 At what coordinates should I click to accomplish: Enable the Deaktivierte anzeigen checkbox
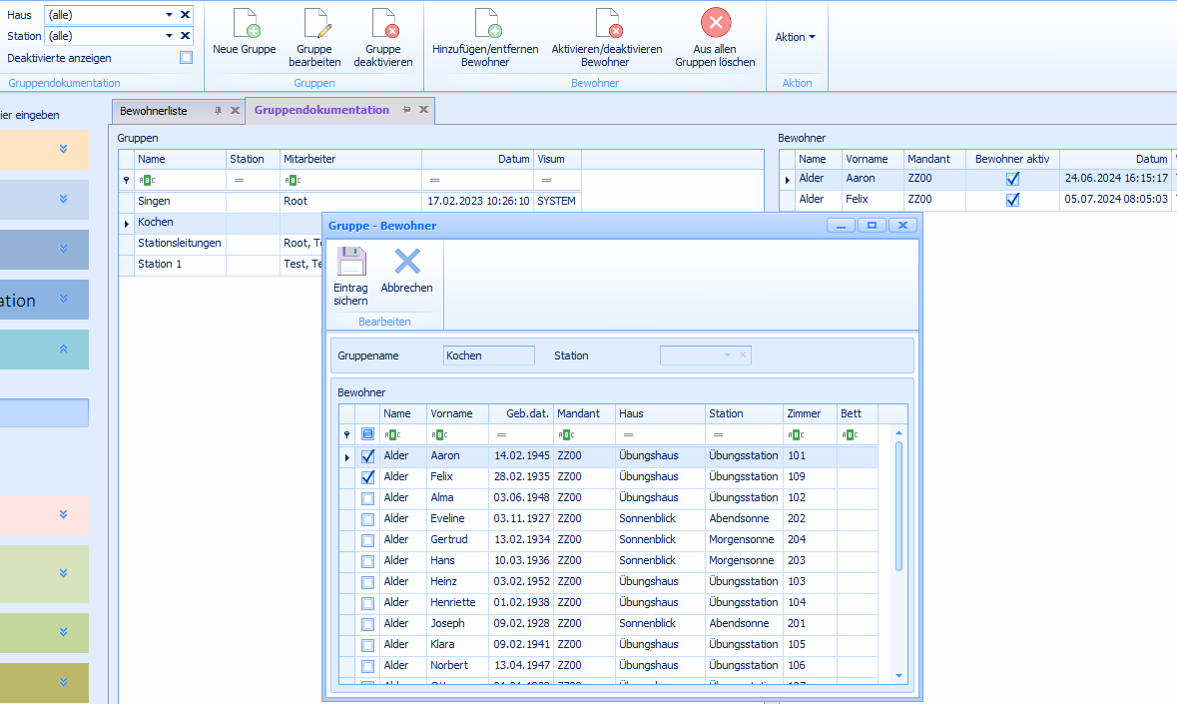[x=186, y=58]
